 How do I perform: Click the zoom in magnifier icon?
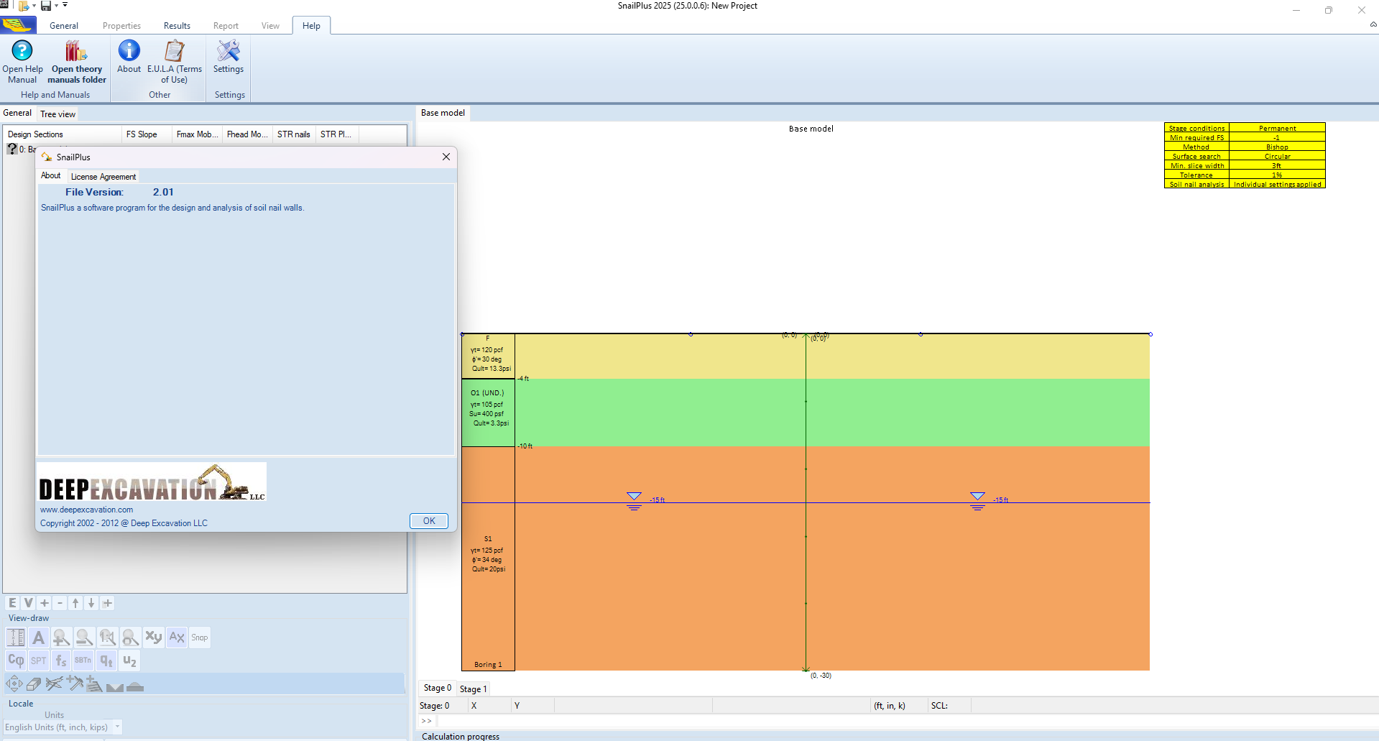point(61,638)
